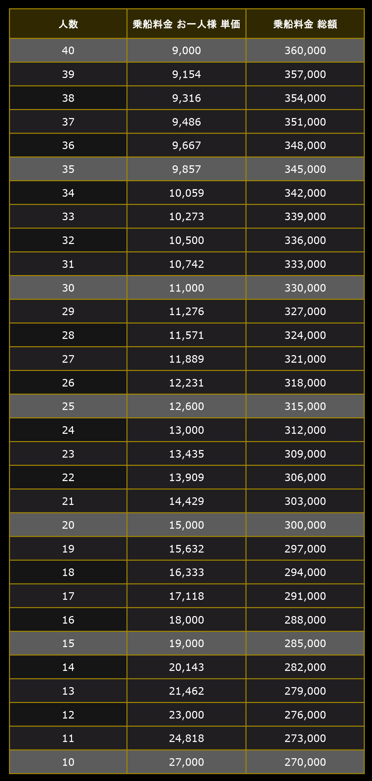
Task: Select the 9,857 unit price cell
Action: click(x=186, y=169)
